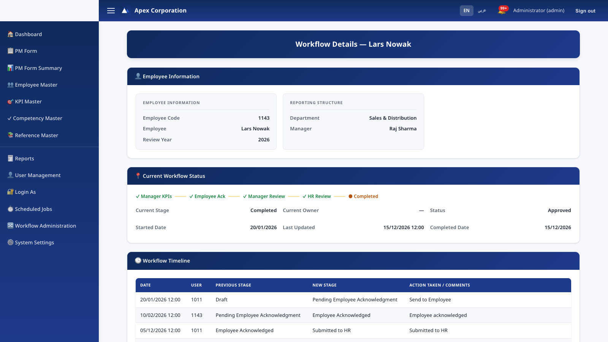Open Workflow Administration menu item

point(49,226)
